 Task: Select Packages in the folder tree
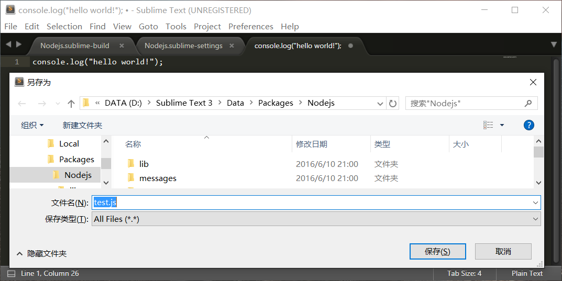pos(71,159)
